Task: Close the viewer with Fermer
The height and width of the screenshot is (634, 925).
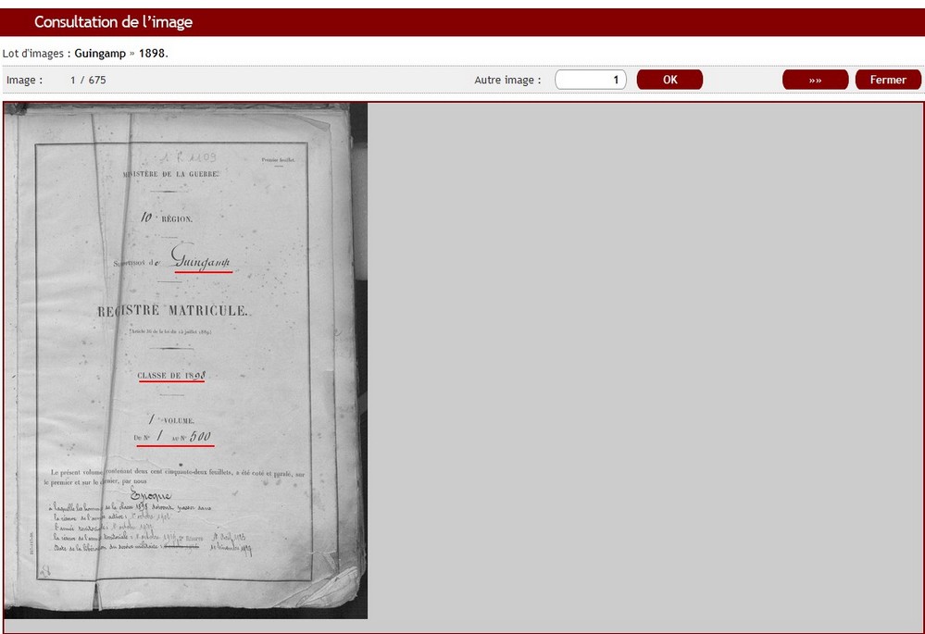Action: [x=887, y=80]
